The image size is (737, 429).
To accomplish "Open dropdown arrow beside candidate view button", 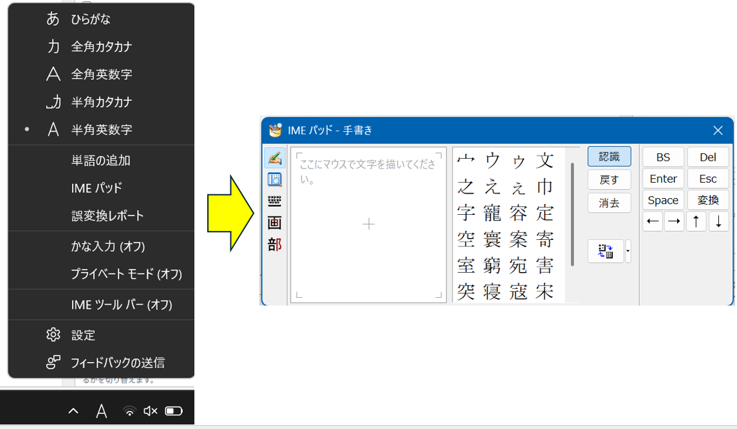I will point(628,251).
